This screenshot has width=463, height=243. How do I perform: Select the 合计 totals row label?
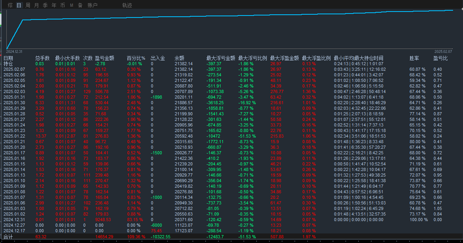click(x=8, y=237)
